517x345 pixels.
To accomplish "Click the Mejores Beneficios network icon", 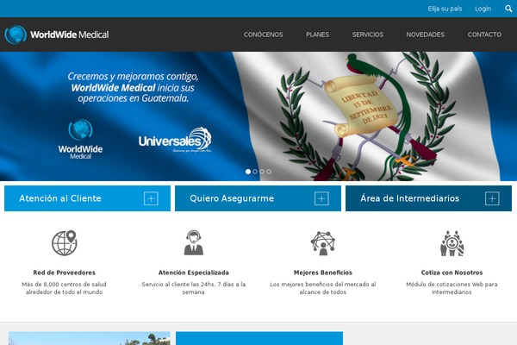I will (x=323, y=243).
